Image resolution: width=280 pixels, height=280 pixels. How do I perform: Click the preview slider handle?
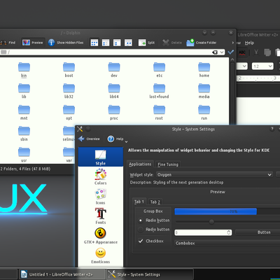tap(211, 221)
